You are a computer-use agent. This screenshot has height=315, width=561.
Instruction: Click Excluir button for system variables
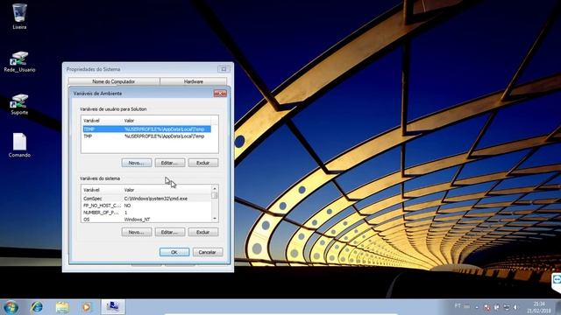click(202, 232)
